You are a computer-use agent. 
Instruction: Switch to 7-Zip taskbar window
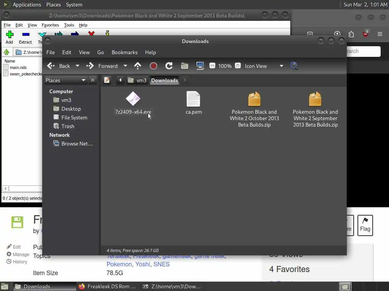[x=172, y=286]
